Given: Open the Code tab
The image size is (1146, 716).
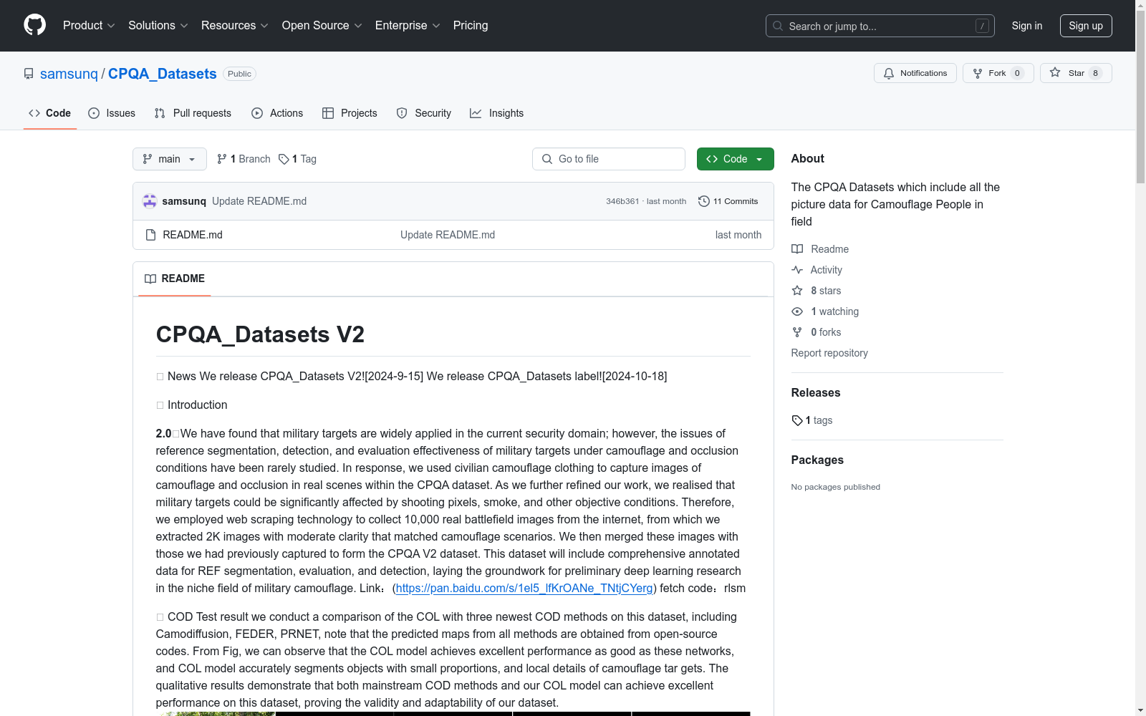Looking at the screenshot, I should click(50, 113).
